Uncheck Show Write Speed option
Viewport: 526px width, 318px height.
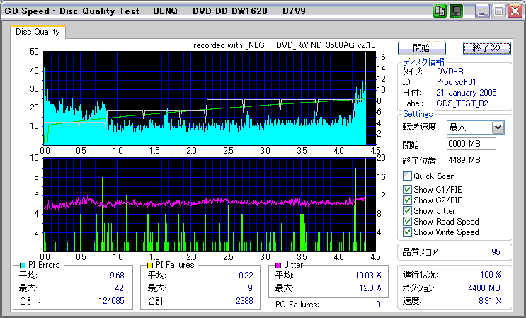(407, 232)
